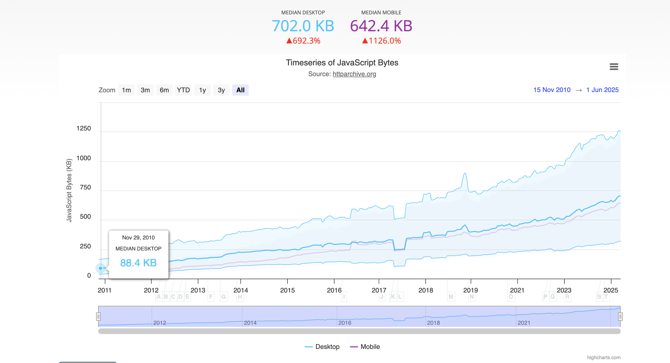Select the 1m zoom range
This screenshot has width=670, height=363.
126,90
